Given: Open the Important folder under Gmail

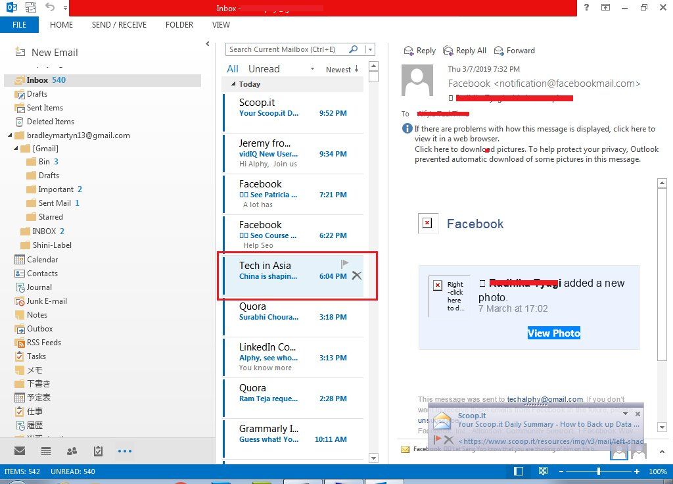Looking at the screenshot, I should pyautogui.click(x=55, y=189).
